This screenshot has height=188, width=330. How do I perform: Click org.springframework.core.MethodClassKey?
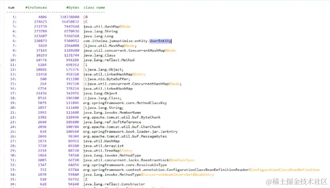[x=125, y=103]
